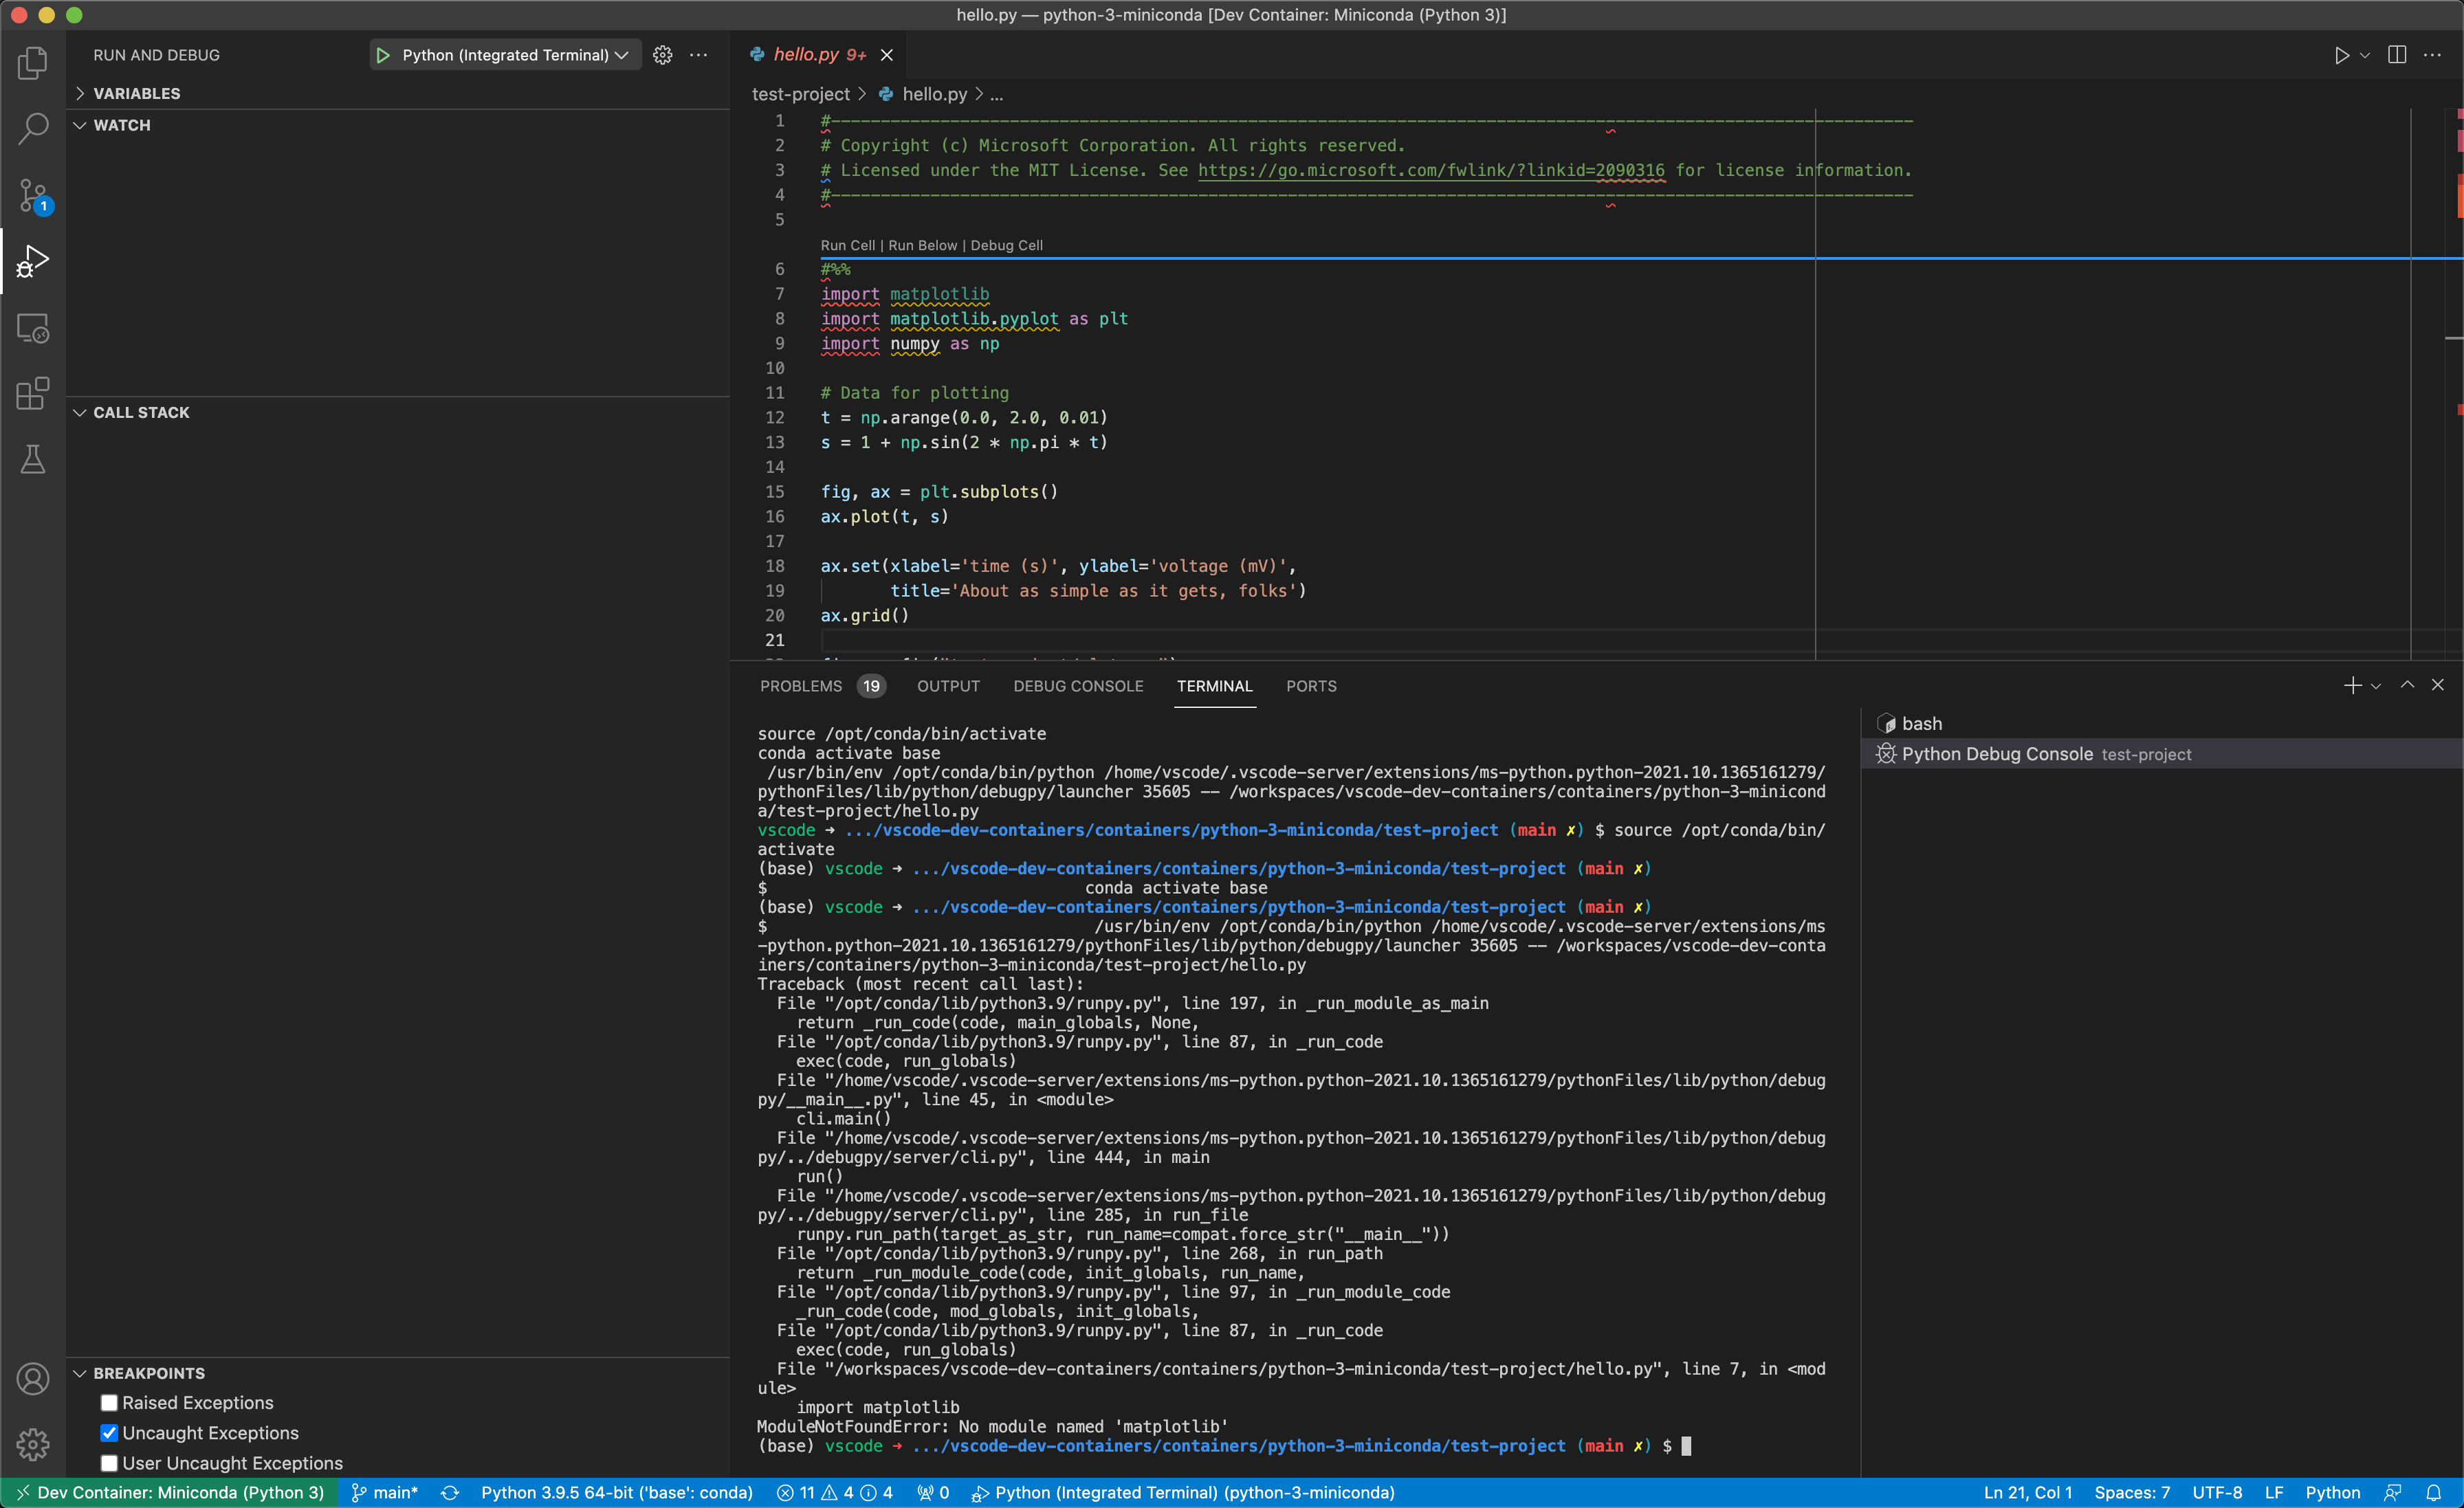The width and height of the screenshot is (2464, 1508).
Task: Open the Microsoft license URL link
Action: click(1430, 170)
